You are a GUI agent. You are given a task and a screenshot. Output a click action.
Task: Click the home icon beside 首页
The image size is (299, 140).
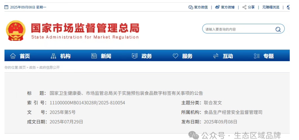point(13,56)
